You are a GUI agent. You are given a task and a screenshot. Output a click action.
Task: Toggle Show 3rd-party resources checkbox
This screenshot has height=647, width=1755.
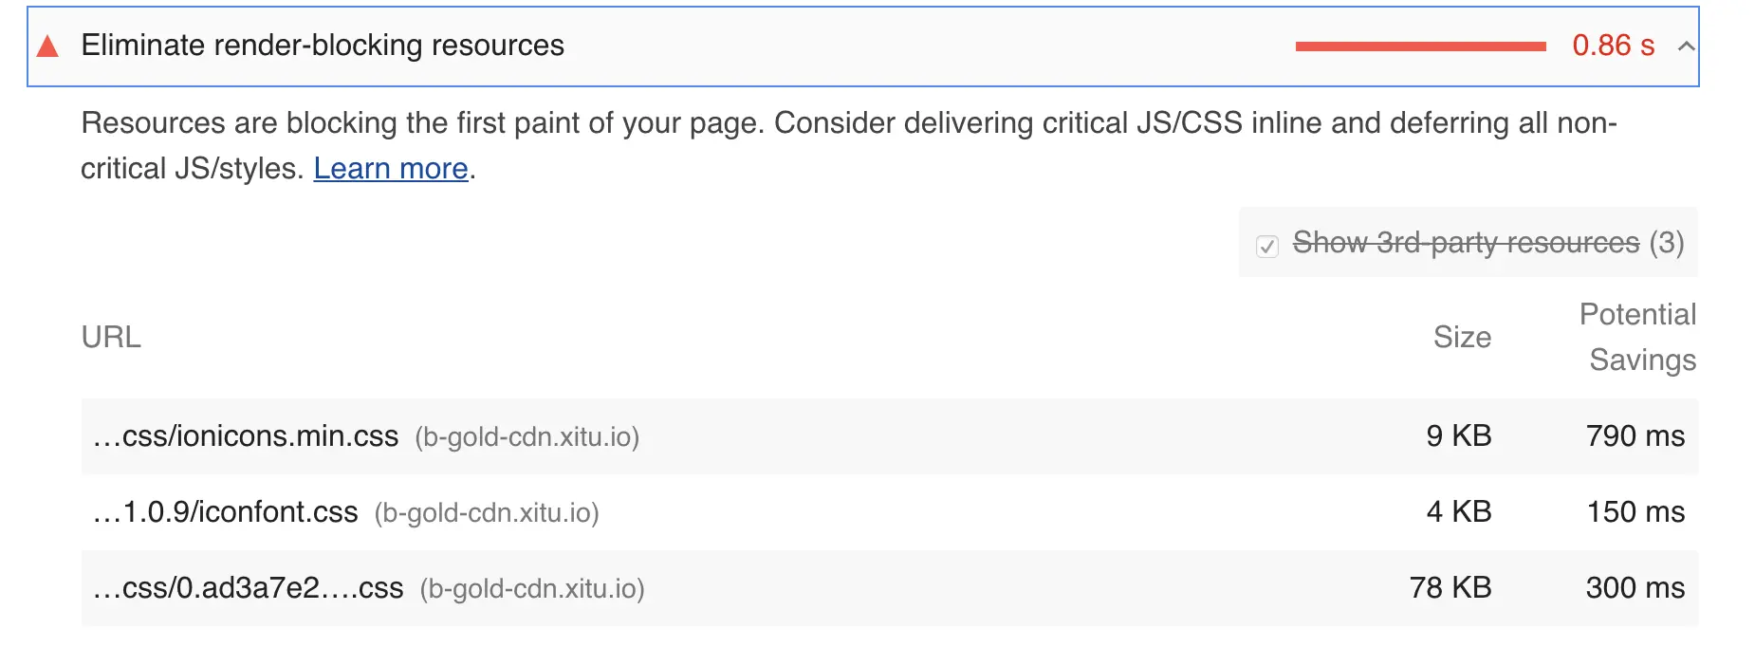1267,247
